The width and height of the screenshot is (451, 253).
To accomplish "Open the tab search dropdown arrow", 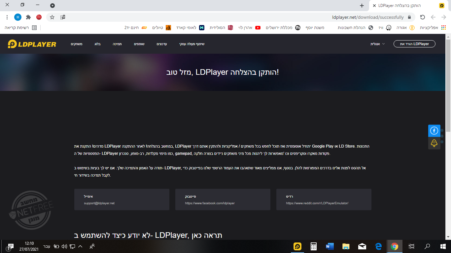I will pos(52,6).
